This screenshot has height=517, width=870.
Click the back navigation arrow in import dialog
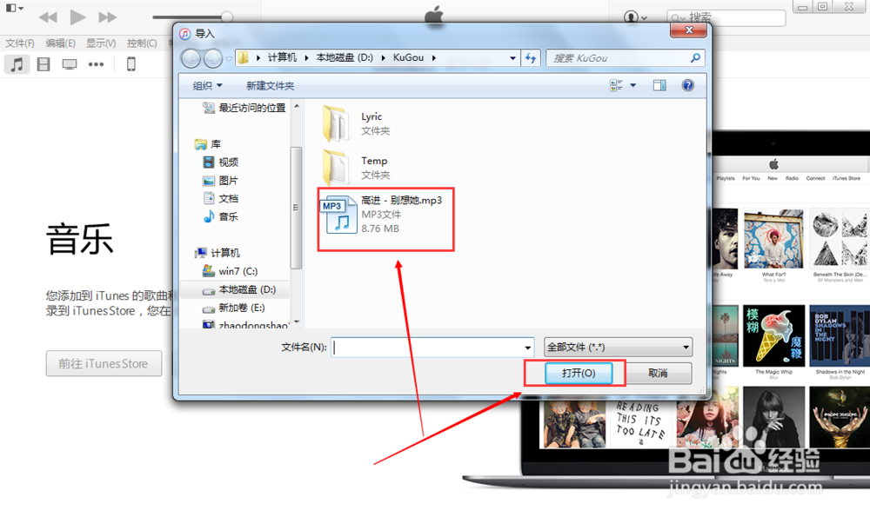pos(191,58)
